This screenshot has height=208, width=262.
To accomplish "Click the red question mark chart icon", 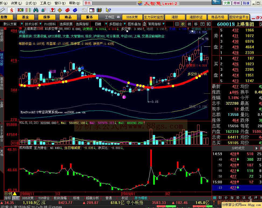I will 52,10.
